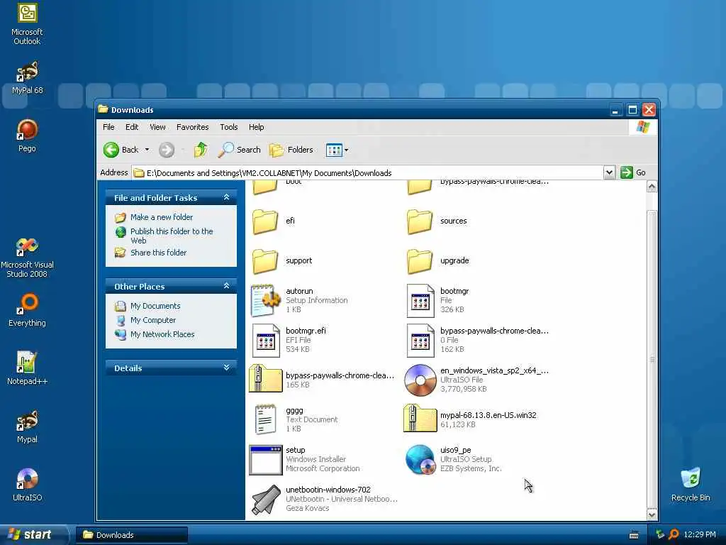Click Publish this folder to the Web
The height and width of the screenshot is (545, 726).
172,236
